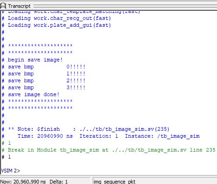
Task: Click the '** Note: $finish' line
Action: click(x=86, y=129)
